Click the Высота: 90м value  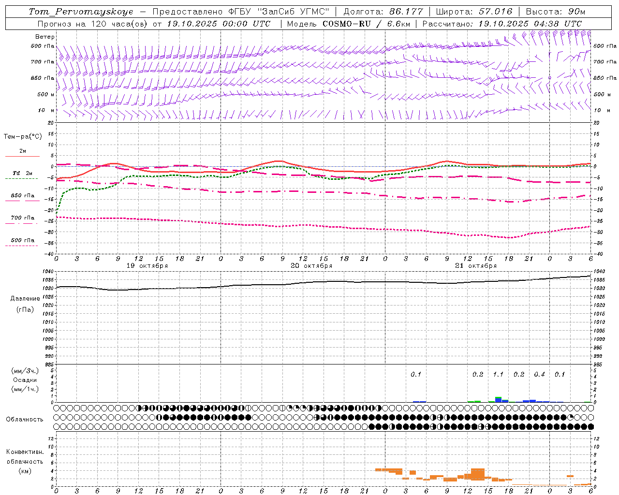(x=555, y=12)
